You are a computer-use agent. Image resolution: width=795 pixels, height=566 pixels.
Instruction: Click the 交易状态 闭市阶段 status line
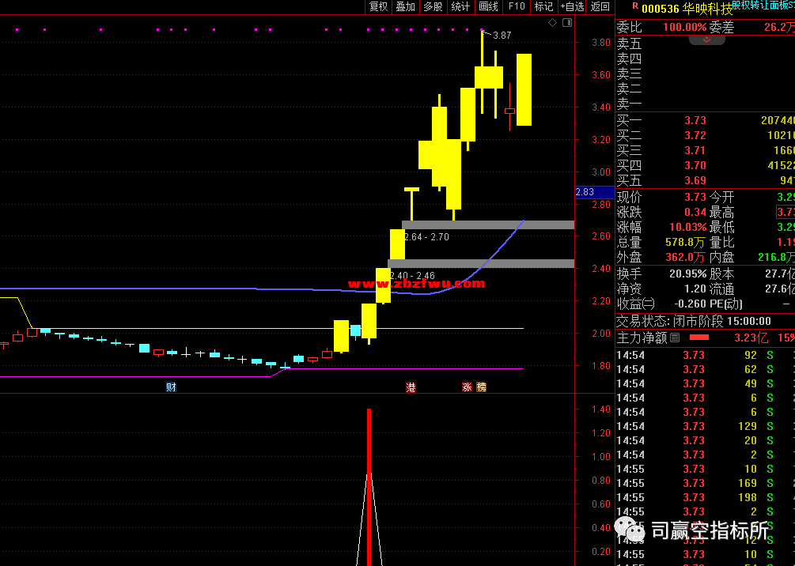pyautogui.click(x=693, y=321)
